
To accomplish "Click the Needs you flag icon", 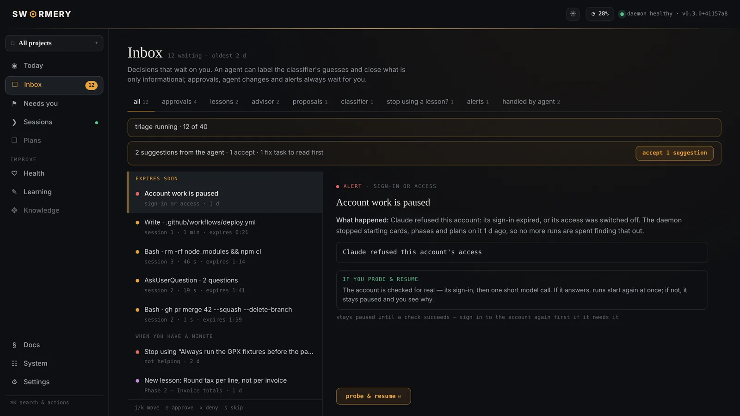I will pyautogui.click(x=14, y=104).
